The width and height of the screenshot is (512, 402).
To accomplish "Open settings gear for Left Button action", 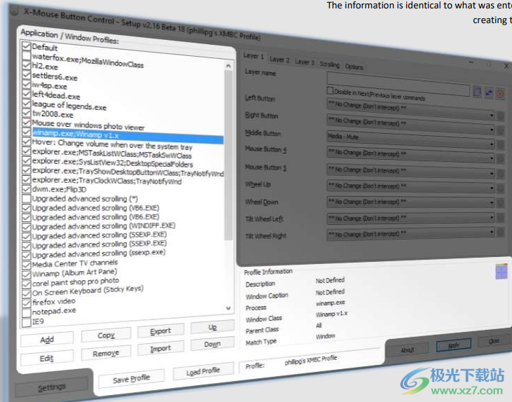I will [x=500, y=116].
